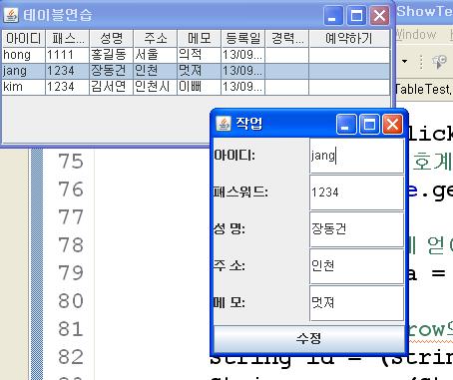
Task: Click 등록일 date cell in hong row
Action: tap(242, 55)
